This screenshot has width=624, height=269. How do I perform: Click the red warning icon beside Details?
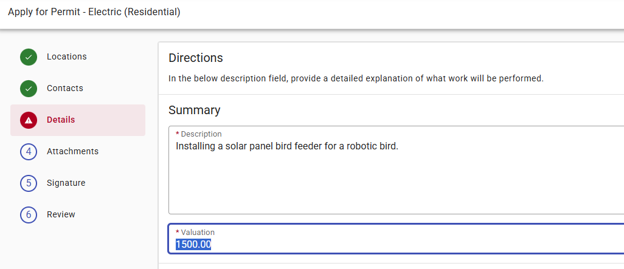(x=29, y=120)
